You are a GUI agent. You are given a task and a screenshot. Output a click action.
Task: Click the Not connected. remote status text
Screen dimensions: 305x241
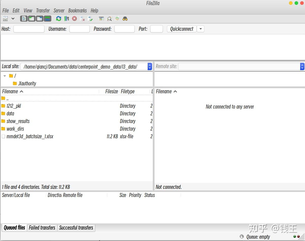click(x=169, y=187)
